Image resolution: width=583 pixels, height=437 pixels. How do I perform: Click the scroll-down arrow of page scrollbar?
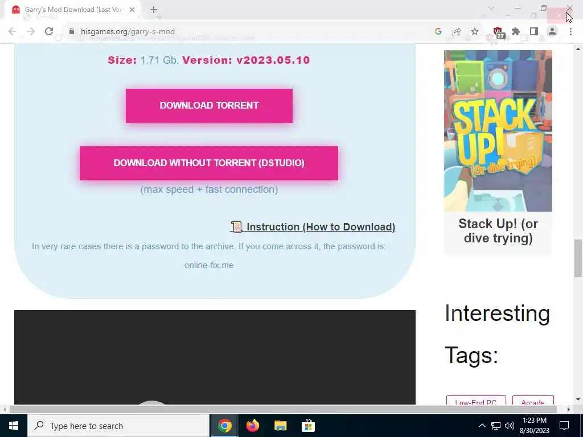[578, 399]
